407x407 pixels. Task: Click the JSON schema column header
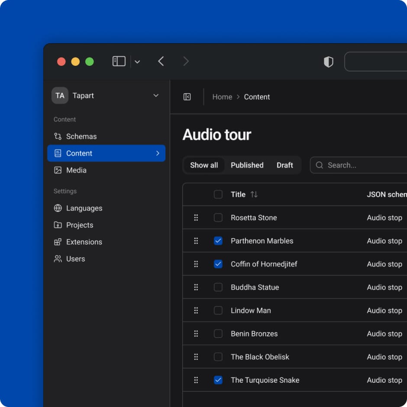[387, 194]
